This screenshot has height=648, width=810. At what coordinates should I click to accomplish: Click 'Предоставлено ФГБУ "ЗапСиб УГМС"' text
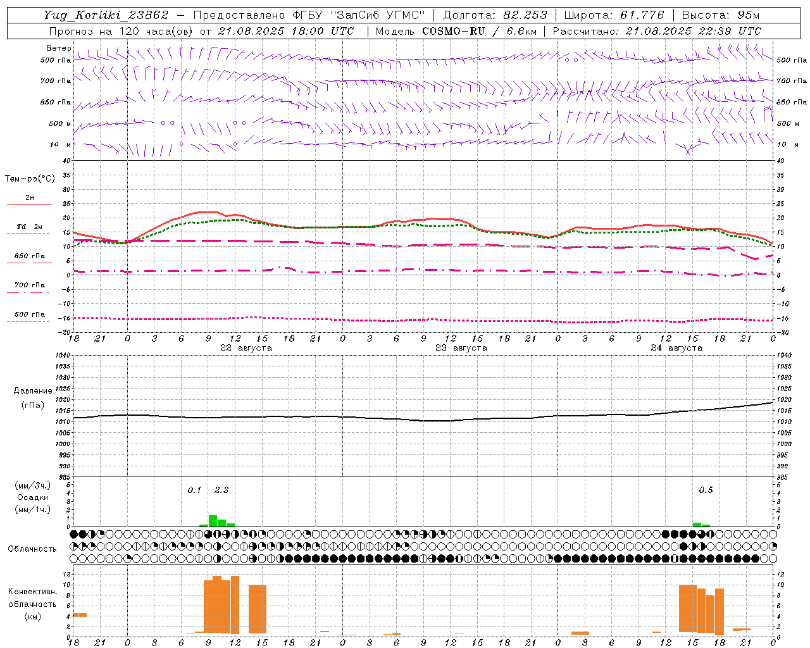tap(309, 15)
